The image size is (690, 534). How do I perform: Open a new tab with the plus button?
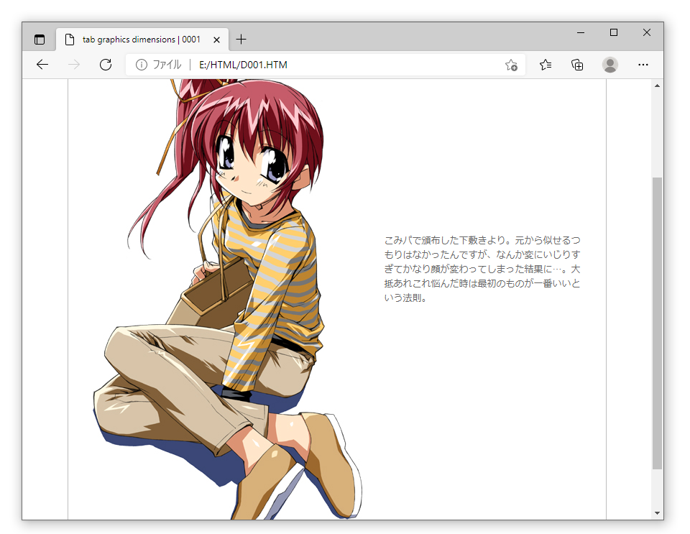click(x=241, y=40)
